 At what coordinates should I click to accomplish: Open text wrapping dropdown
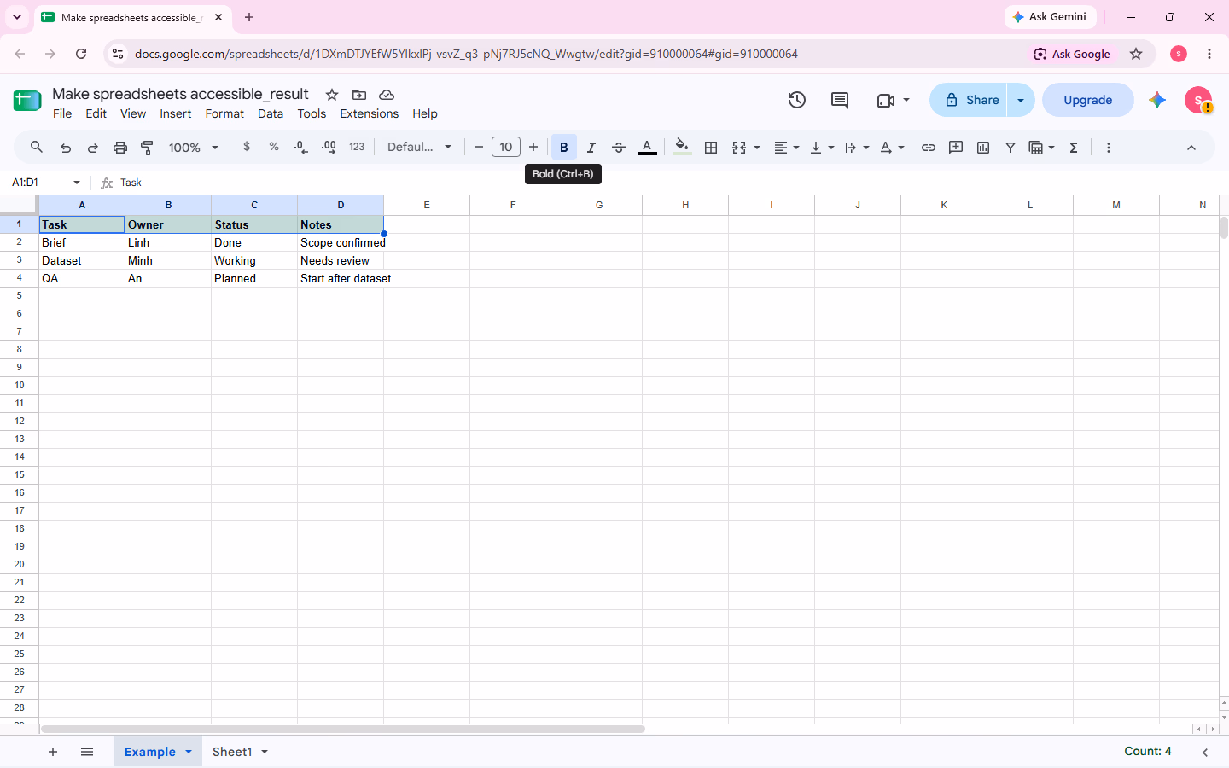tap(857, 148)
